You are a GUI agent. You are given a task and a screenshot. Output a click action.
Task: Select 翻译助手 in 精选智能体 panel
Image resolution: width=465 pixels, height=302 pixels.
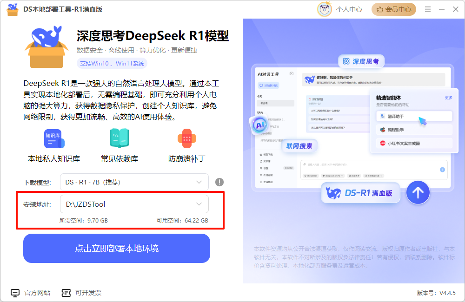[414, 116]
